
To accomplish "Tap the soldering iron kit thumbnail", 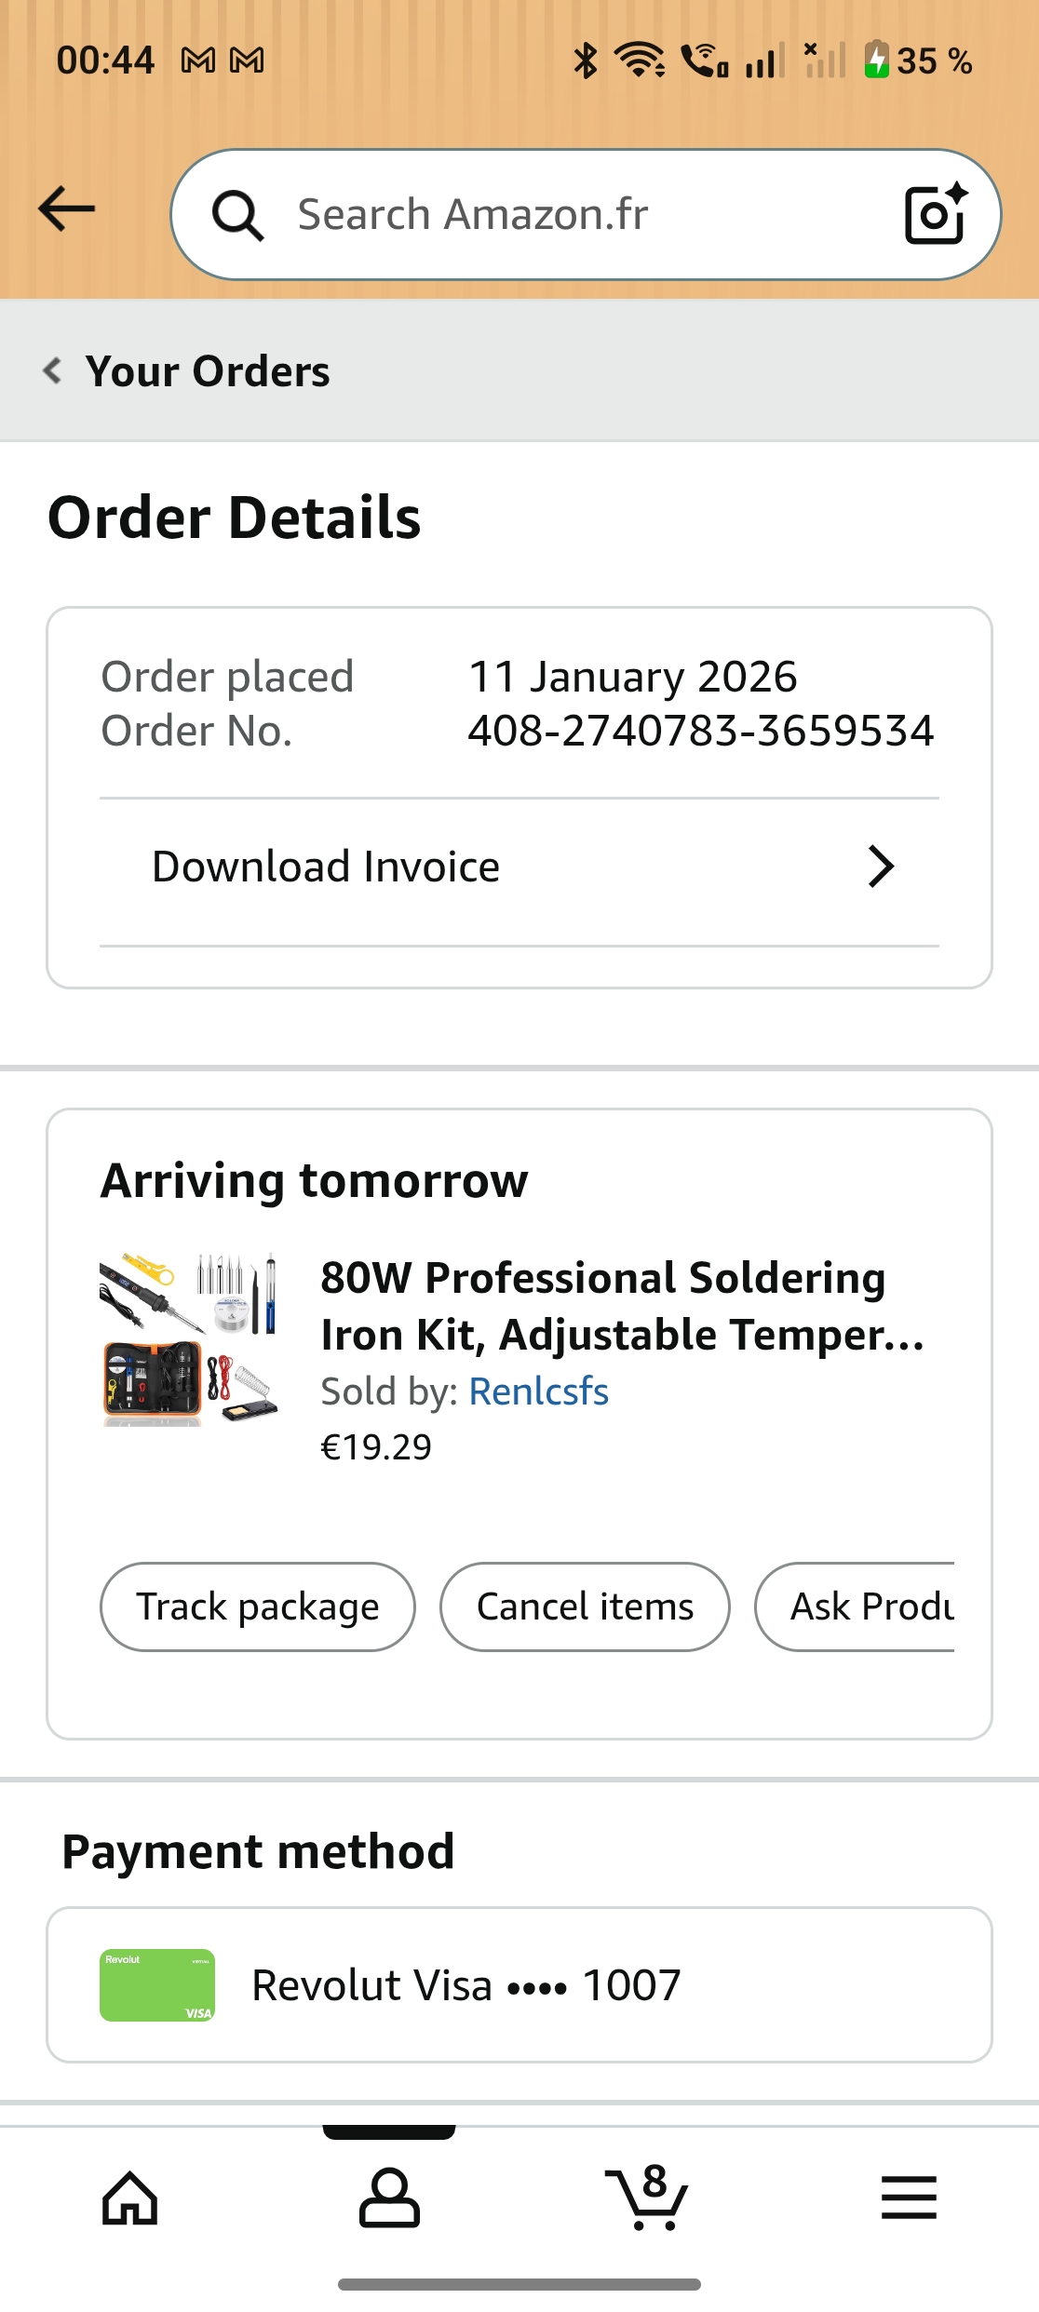I will click(189, 1339).
